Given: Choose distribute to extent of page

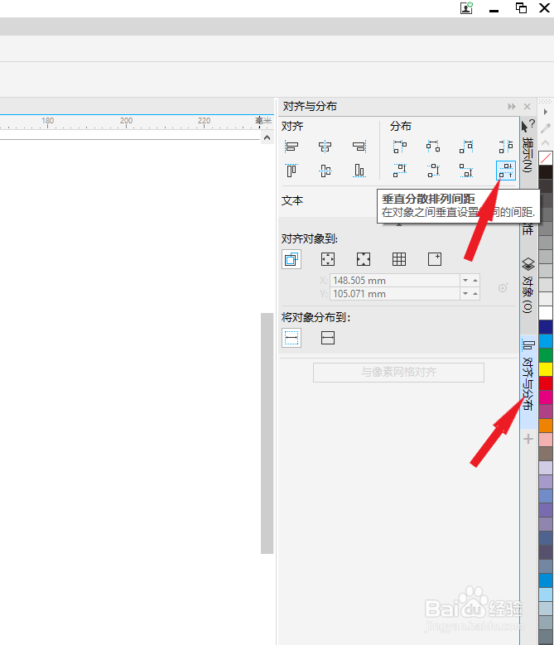Looking at the screenshot, I should pyautogui.click(x=328, y=338).
